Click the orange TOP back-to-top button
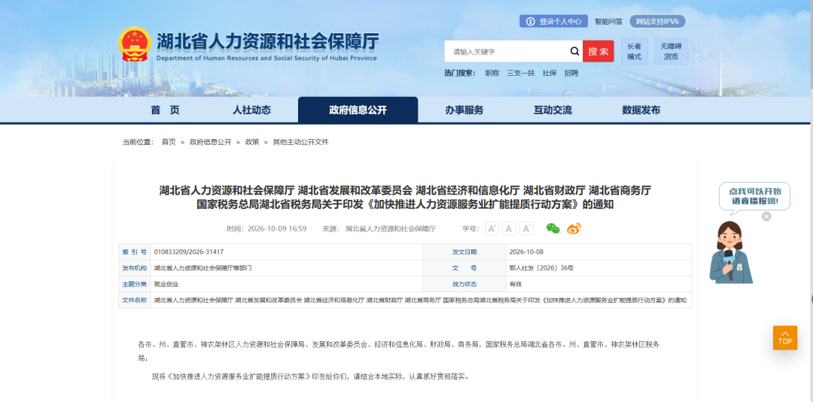This screenshot has height=402, width=813. click(x=785, y=338)
